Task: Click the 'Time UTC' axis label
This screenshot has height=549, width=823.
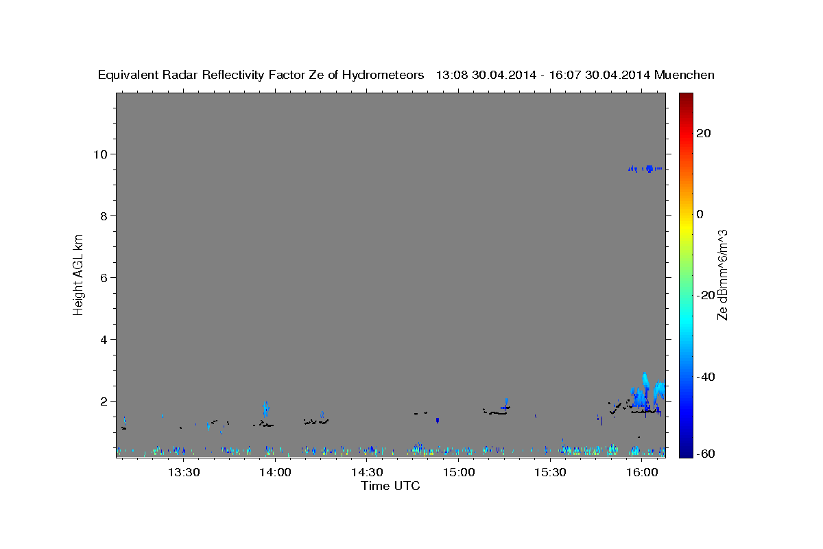Action: 390,486
